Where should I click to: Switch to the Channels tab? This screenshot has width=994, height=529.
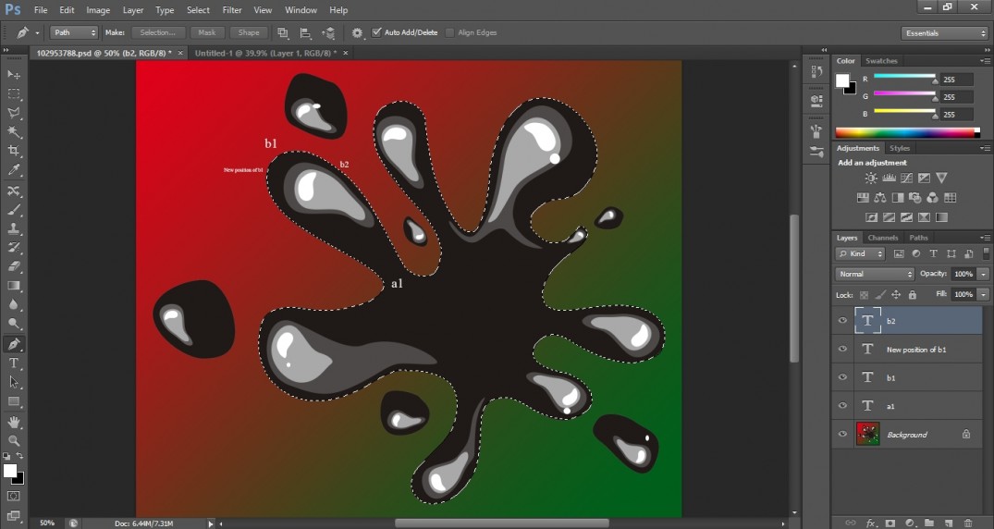[x=882, y=238]
